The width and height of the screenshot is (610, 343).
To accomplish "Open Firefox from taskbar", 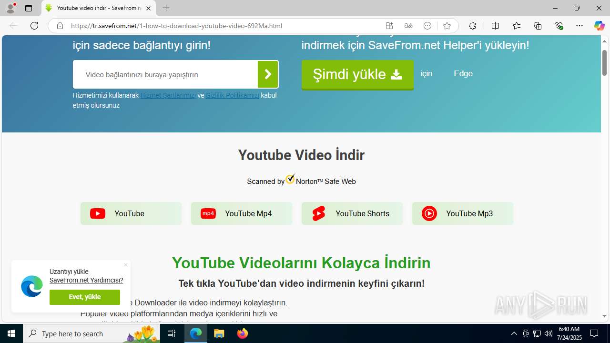I will tap(242, 333).
